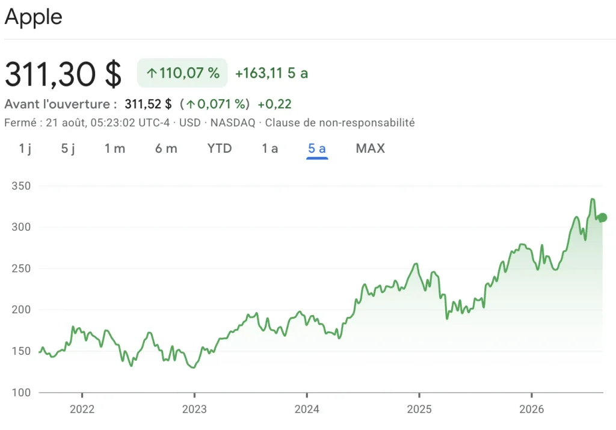Screen dimensions: 616x430
Task: Click the 2026 x-axis label
Action: click(532, 409)
